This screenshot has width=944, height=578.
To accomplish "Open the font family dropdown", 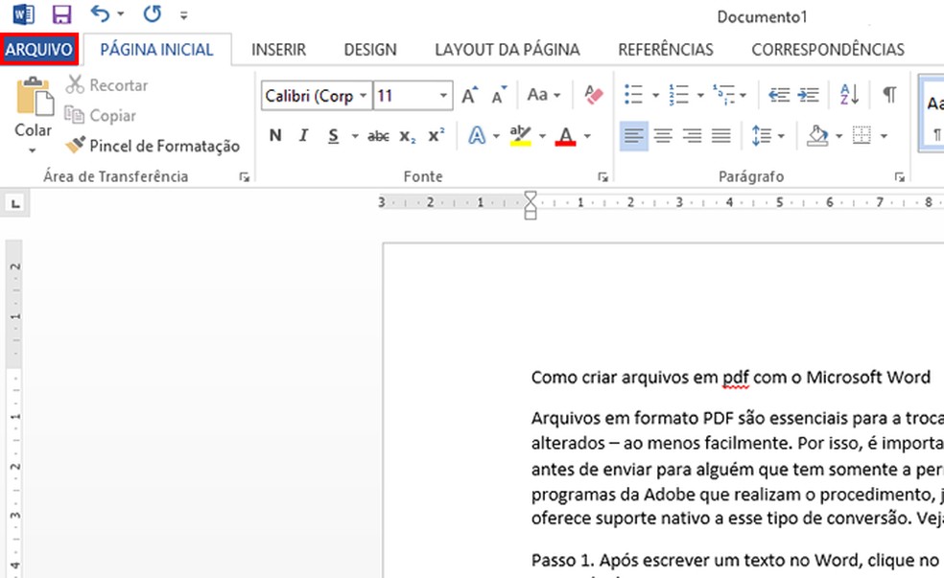I will pyautogui.click(x=363, y=95).
